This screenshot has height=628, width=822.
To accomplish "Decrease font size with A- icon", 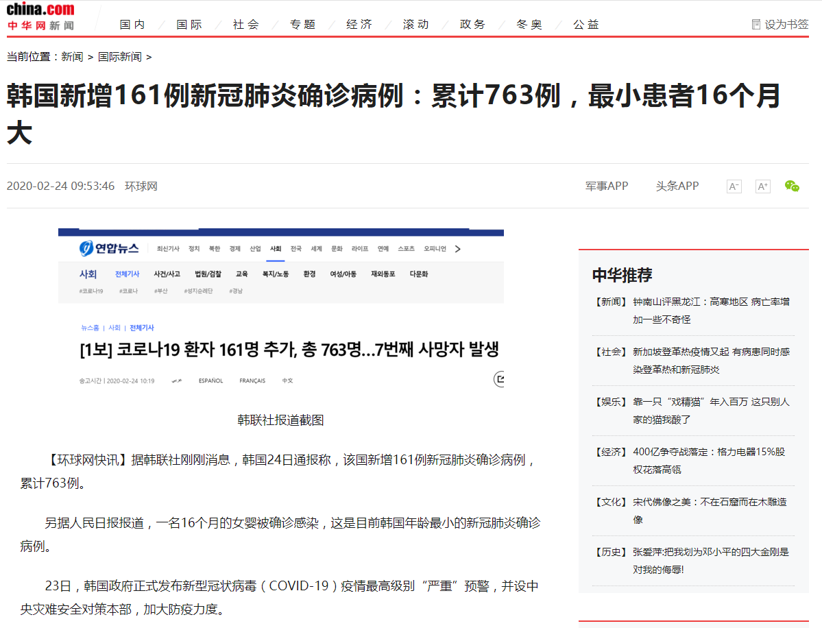I will coord(734,186).
